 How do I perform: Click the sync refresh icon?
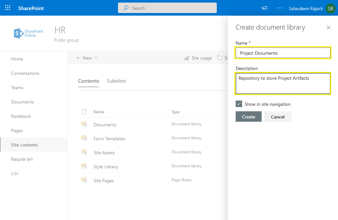[x=219, y=58]
